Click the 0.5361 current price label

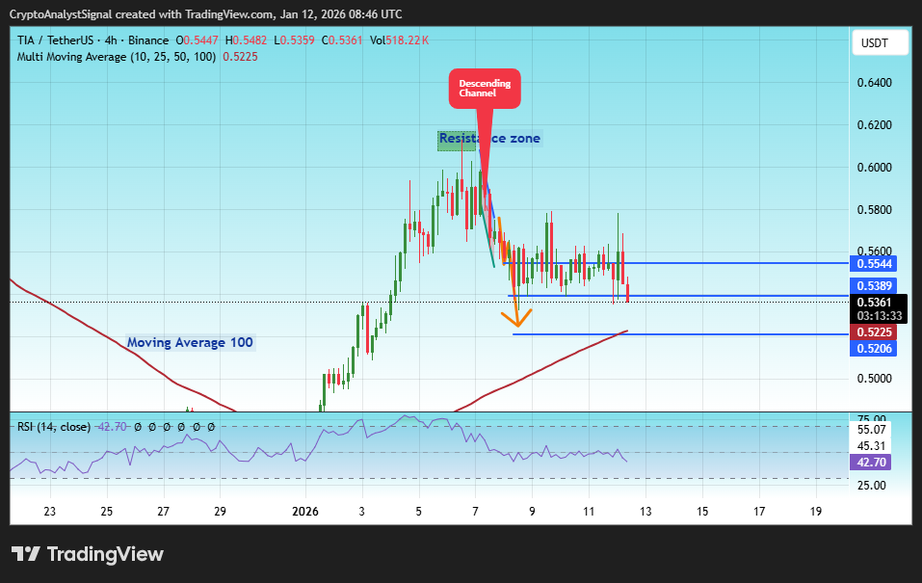pyautogui.click(x=874, y=303)
